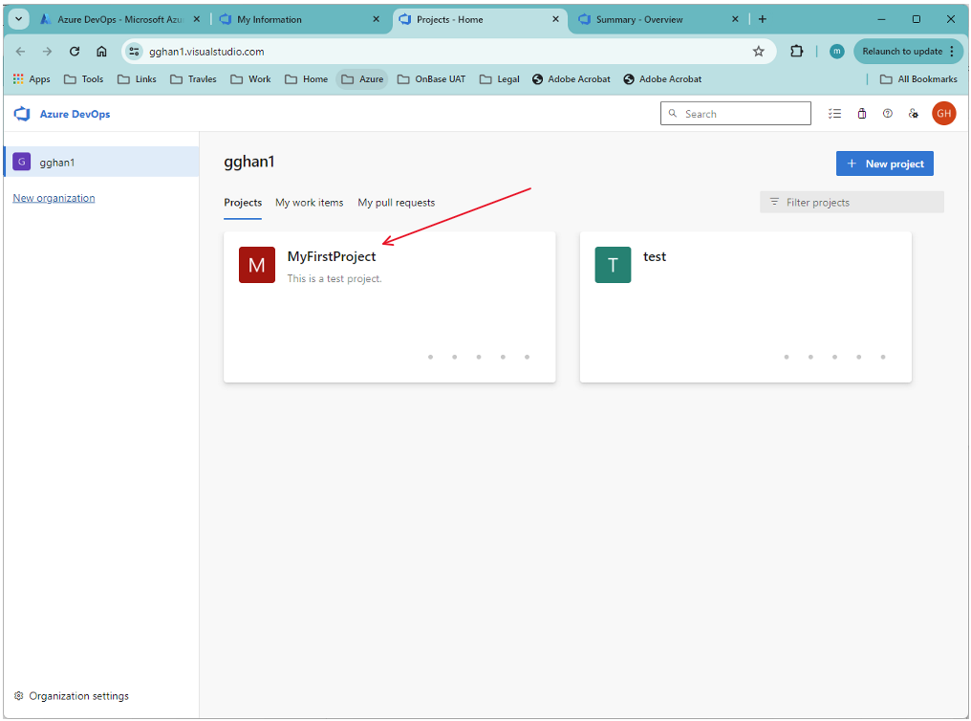Open Chrome menu three-dot icon
The width and height of the screenshot is (971, 721).
(952, 52)
